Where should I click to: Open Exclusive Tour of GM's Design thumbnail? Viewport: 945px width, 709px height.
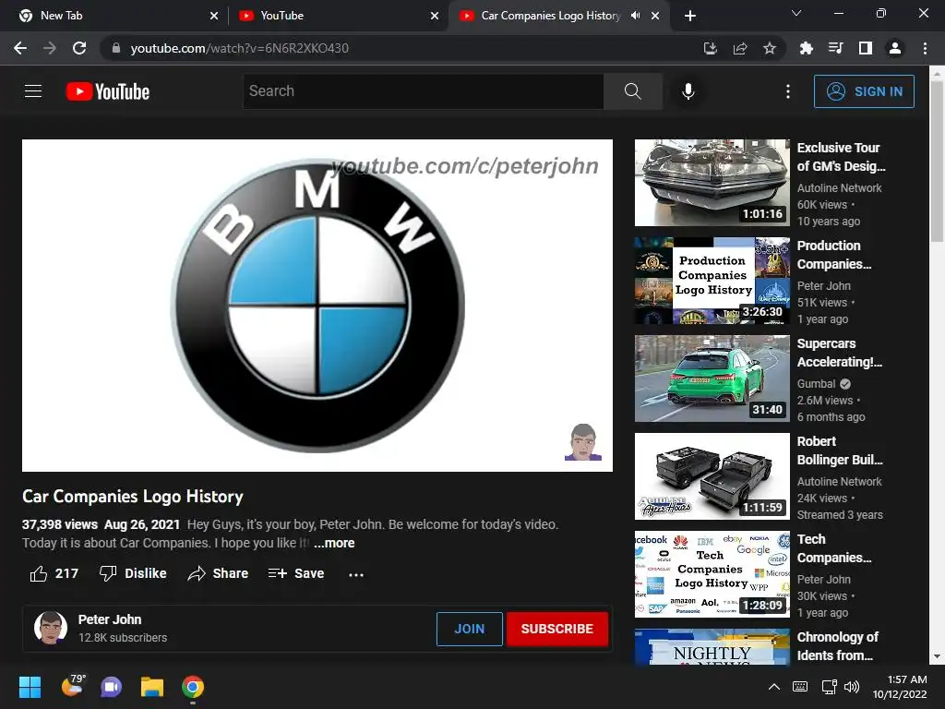click(712, 183)
